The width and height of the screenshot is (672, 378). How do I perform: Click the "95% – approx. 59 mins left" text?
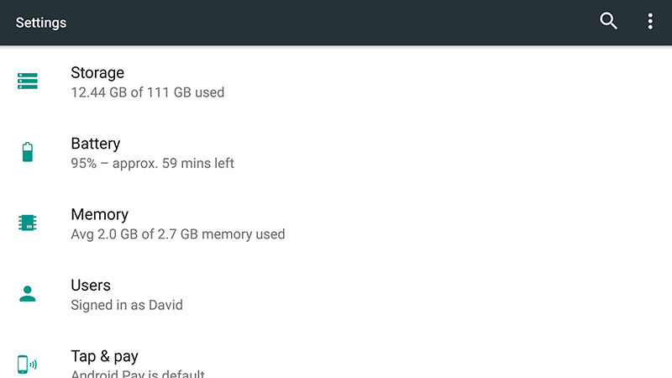pyautogui.click(x=152, y=163)
